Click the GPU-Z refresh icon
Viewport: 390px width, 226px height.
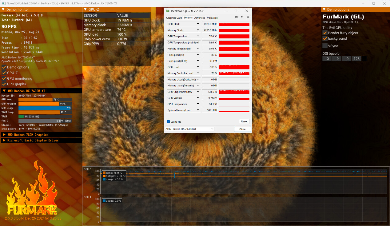242,17
